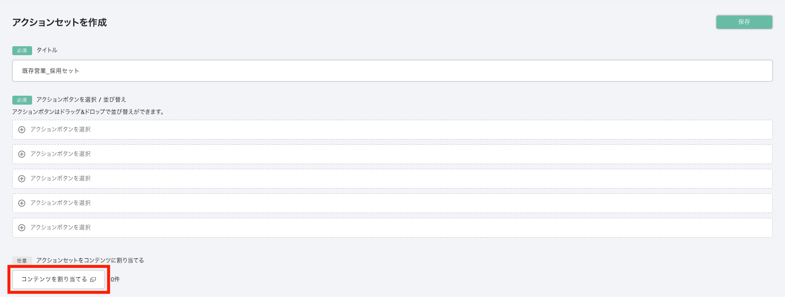The image size is (785, 297).
Task: Click the 必須 badge beside アクションボタンを選択 / 並び替え
Action: (22, 100)
